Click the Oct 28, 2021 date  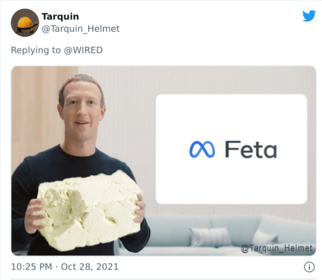click(90, 266)
